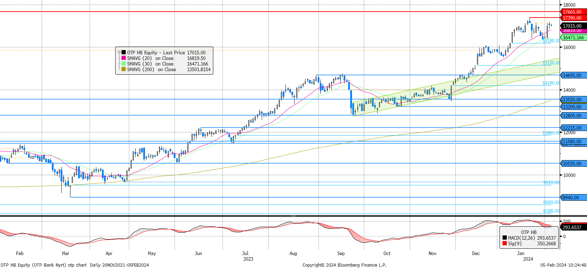The width and height of the screenshot is (587, 268).
Task: Click the Jun label on time axis
Action: click(199, 253)
